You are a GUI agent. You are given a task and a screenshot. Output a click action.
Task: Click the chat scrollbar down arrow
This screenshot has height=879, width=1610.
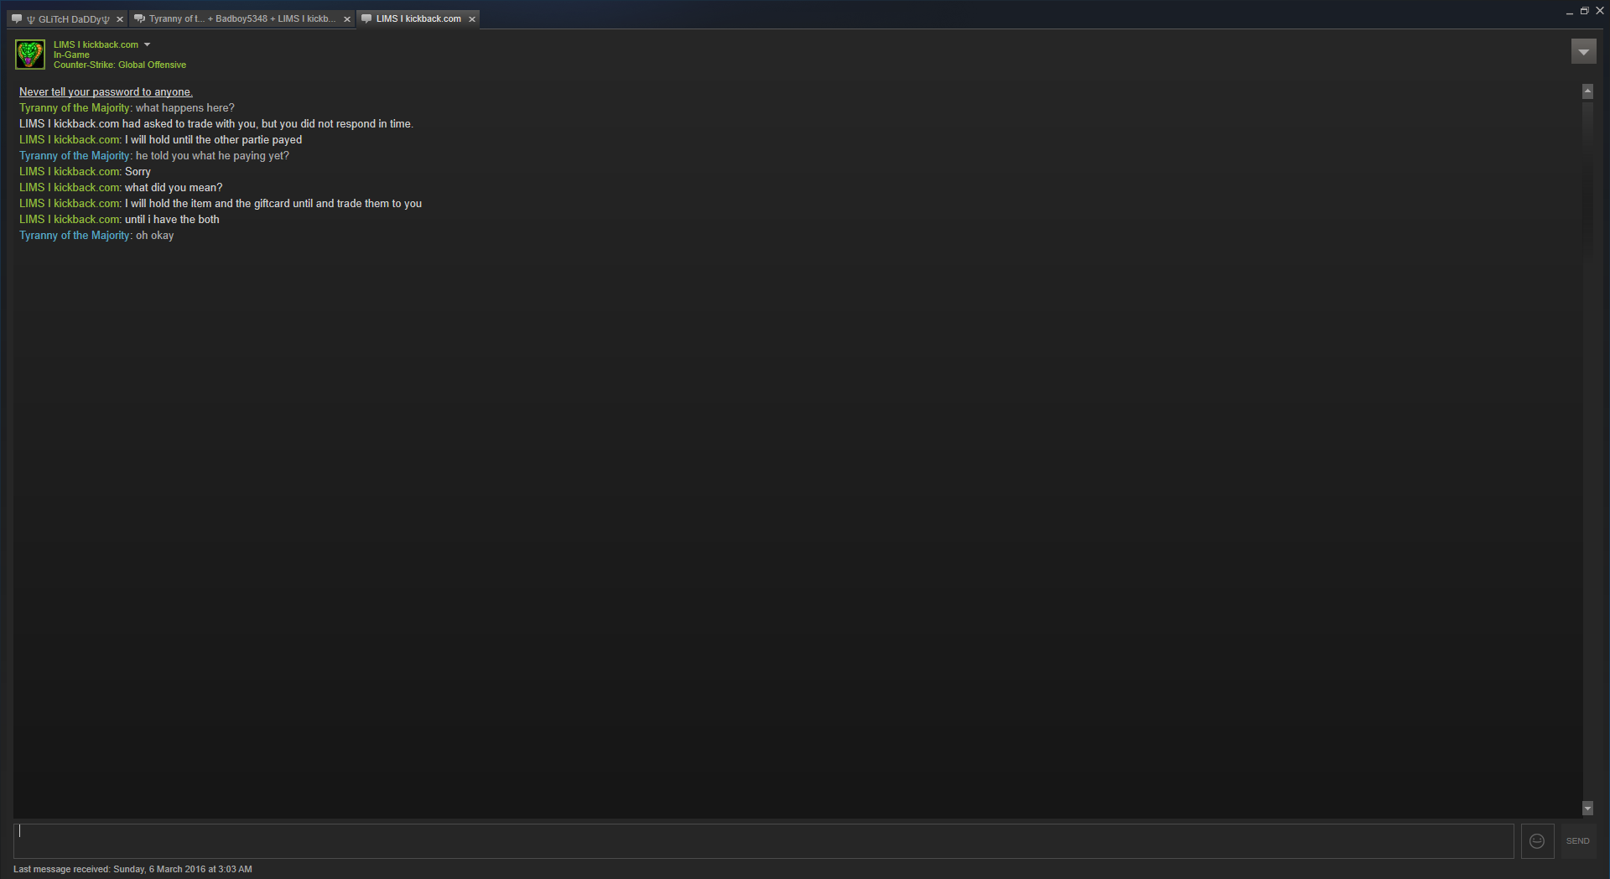[x=1587, y=808]
